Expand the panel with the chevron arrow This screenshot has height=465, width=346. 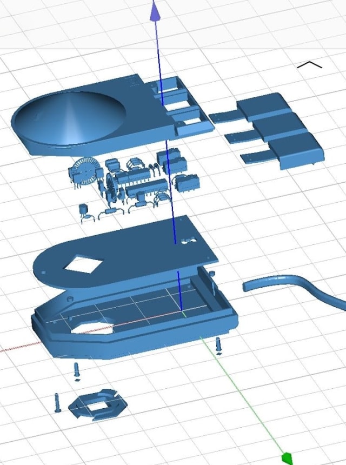coord(309,65)
